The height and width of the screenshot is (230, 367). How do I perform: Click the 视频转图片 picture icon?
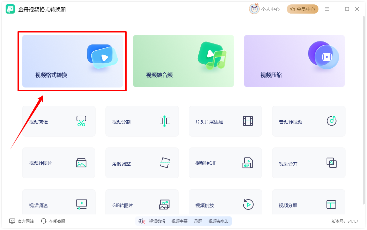81,163
